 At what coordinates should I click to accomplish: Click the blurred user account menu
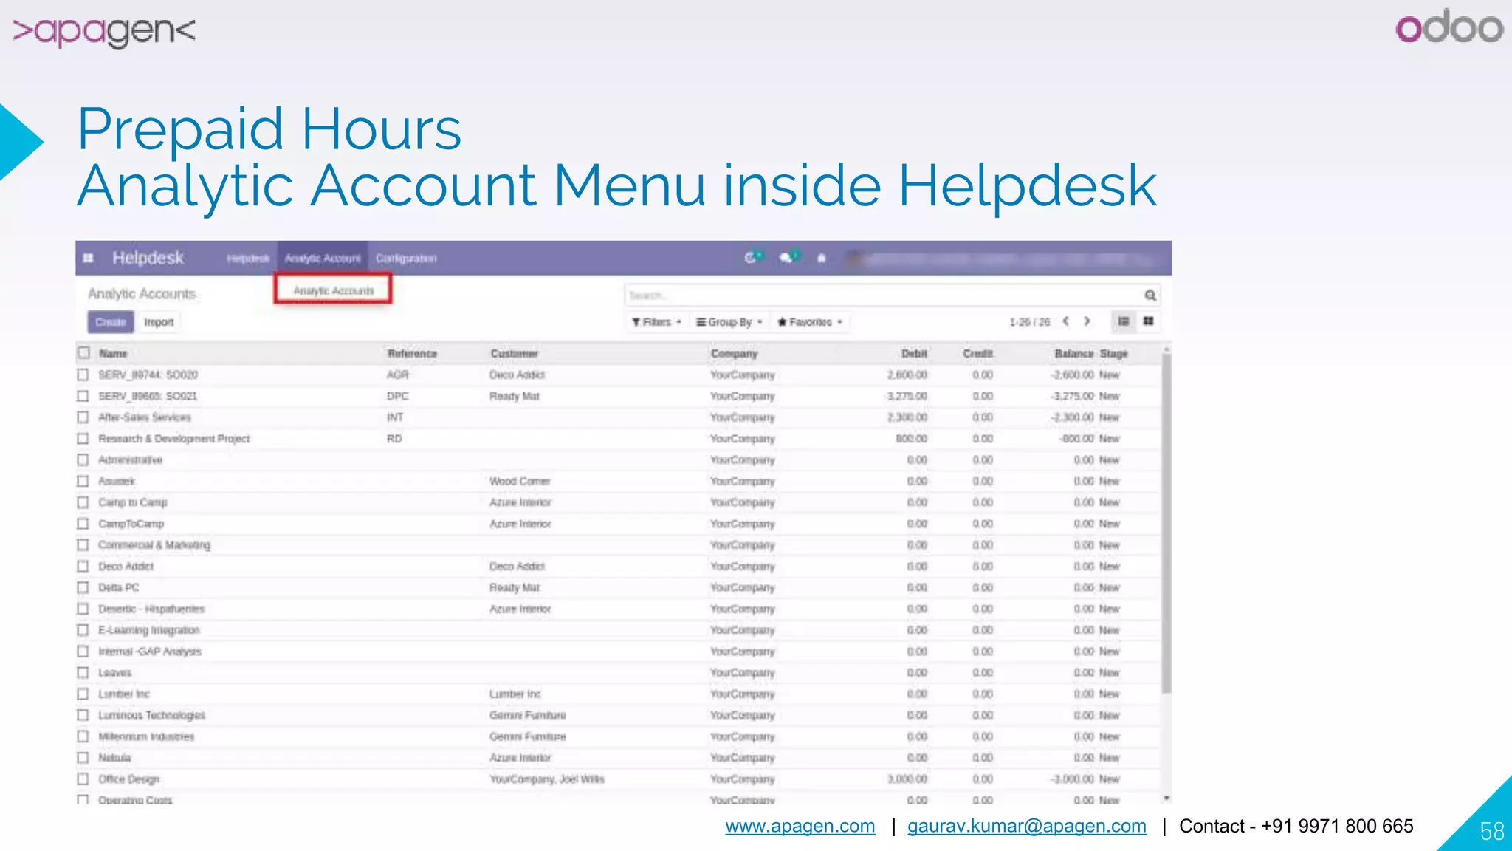click(1000, 259)
